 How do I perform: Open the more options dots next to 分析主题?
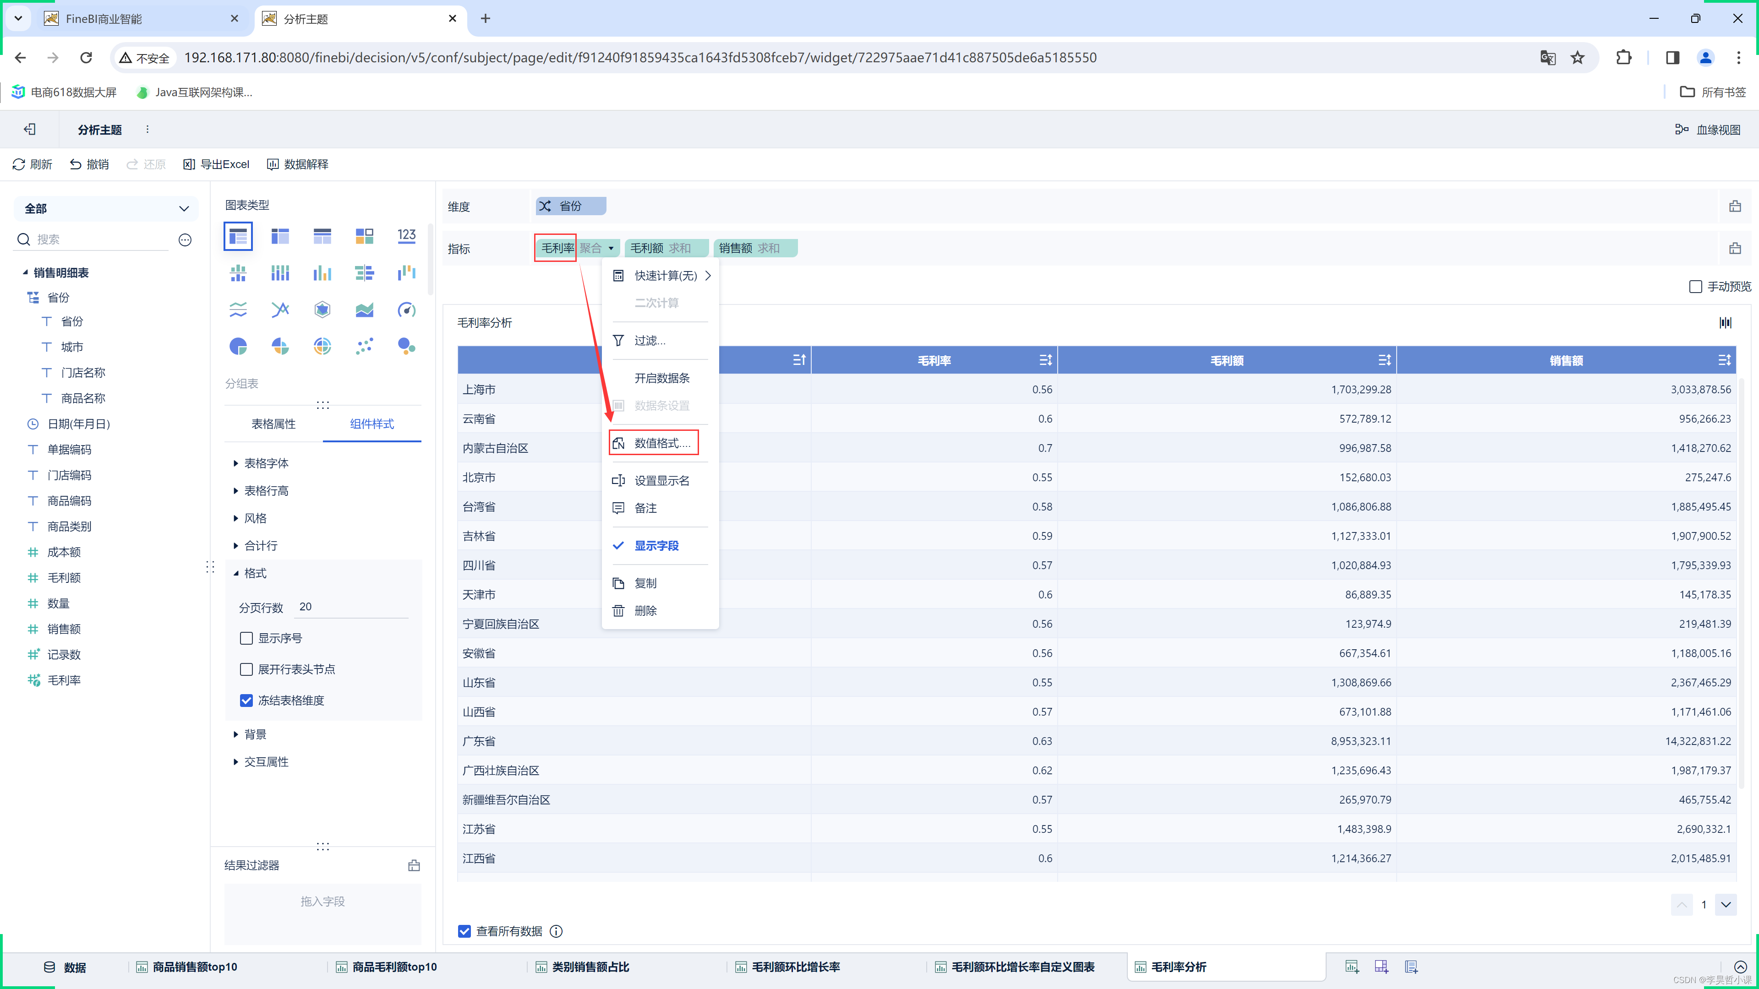tap(147, 129)
